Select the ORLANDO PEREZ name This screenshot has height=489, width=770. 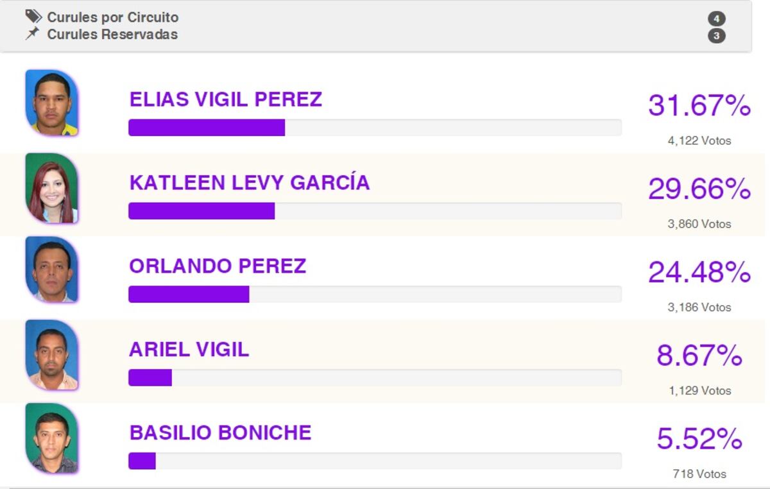[x=218, y=266]
